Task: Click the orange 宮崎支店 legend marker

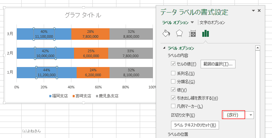Action: click(74, 96)
